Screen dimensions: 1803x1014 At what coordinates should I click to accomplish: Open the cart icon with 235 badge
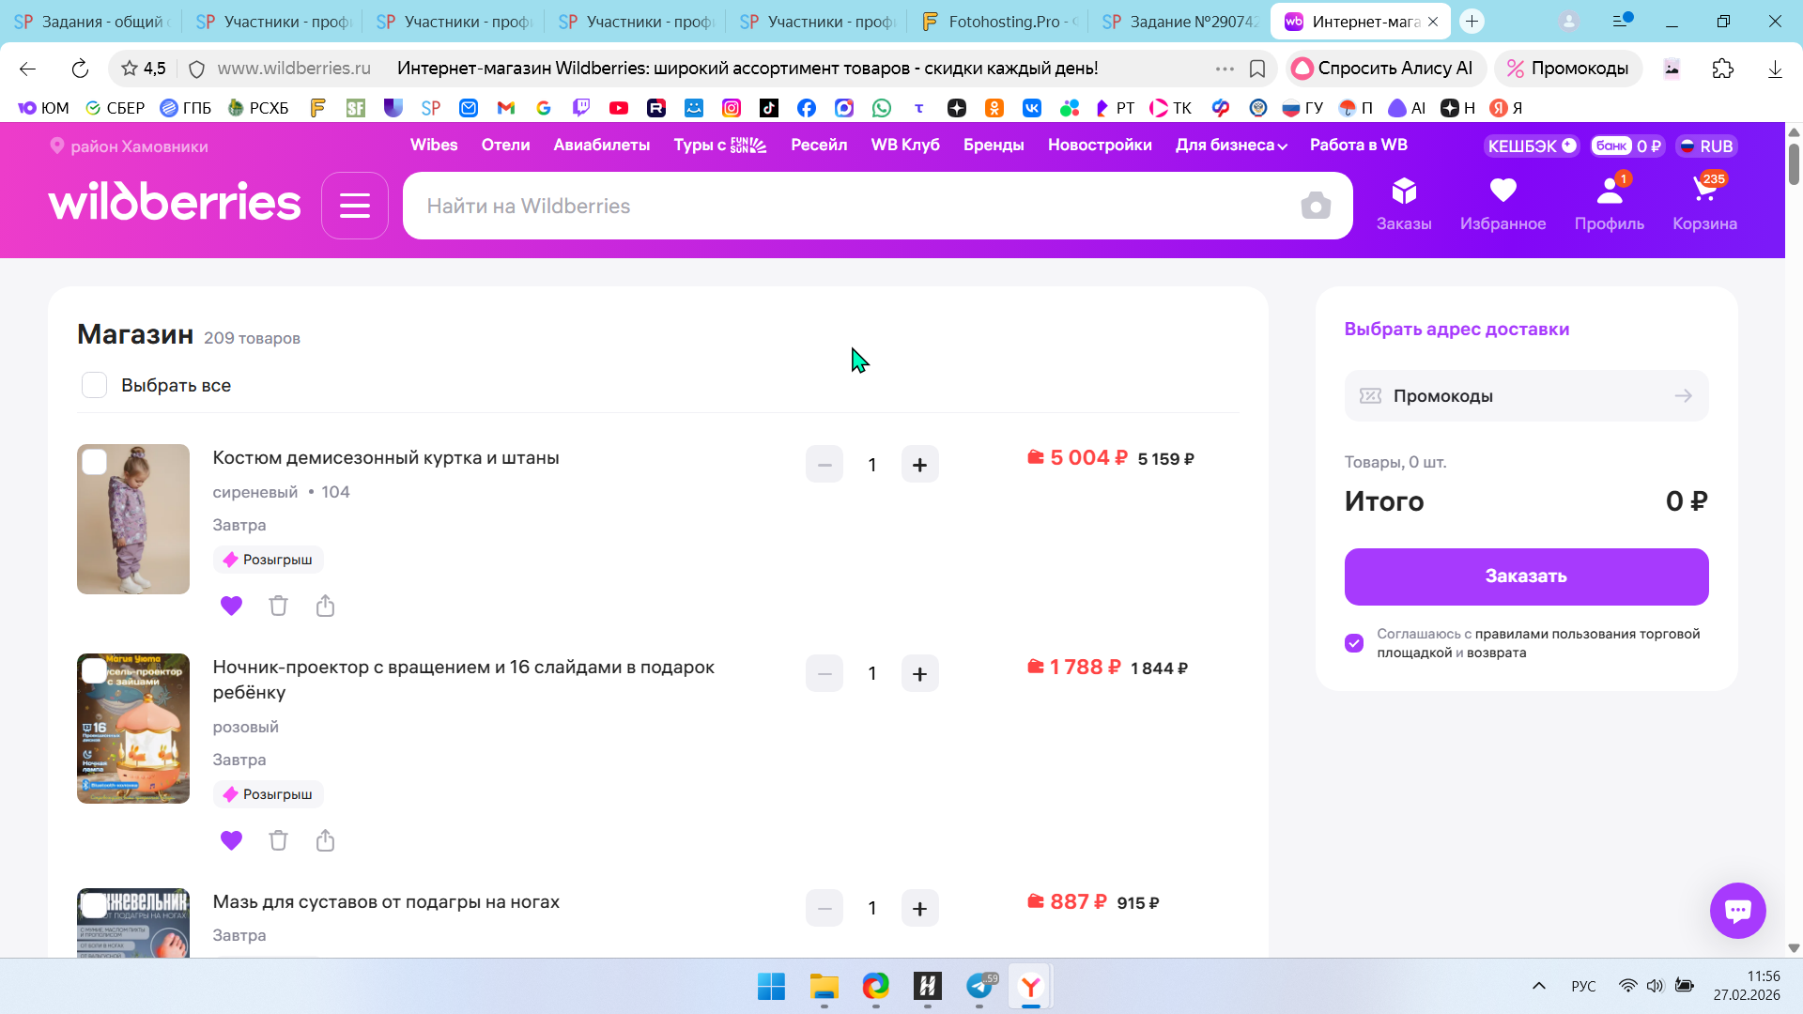click(x=1703, y=202)
